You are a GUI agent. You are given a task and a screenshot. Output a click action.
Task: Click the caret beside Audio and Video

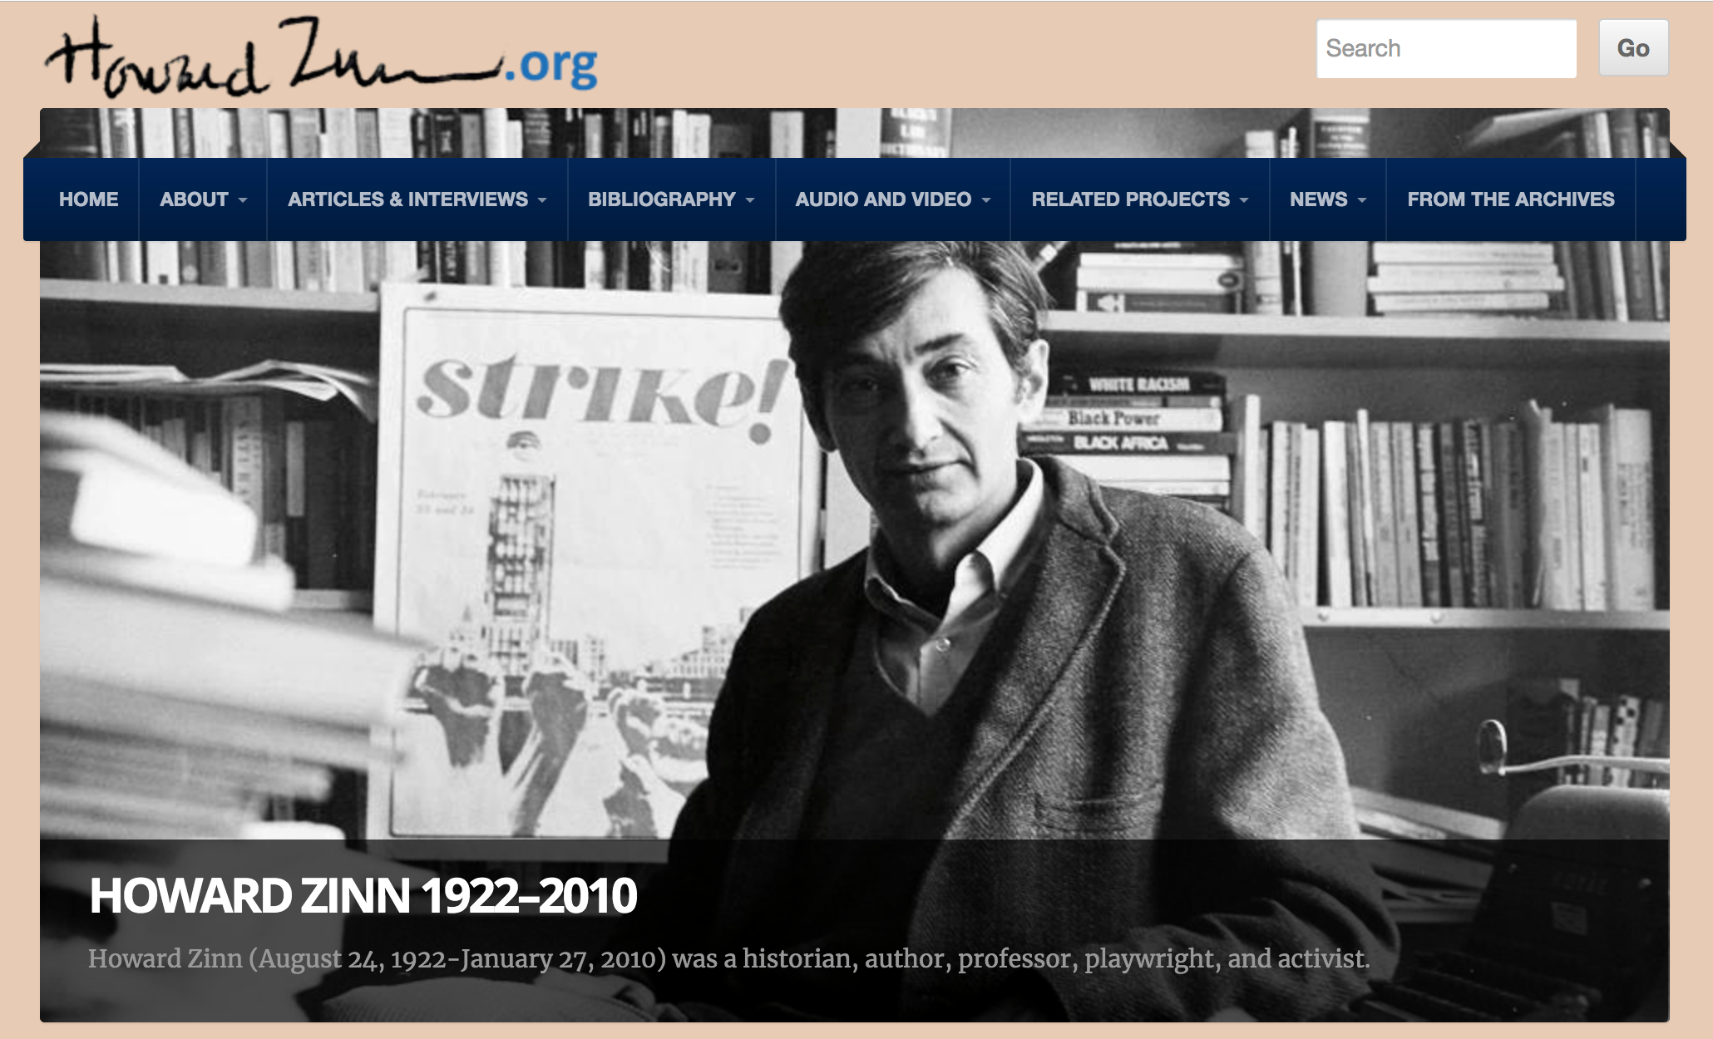pyautogui.click(x=986, y=200)
